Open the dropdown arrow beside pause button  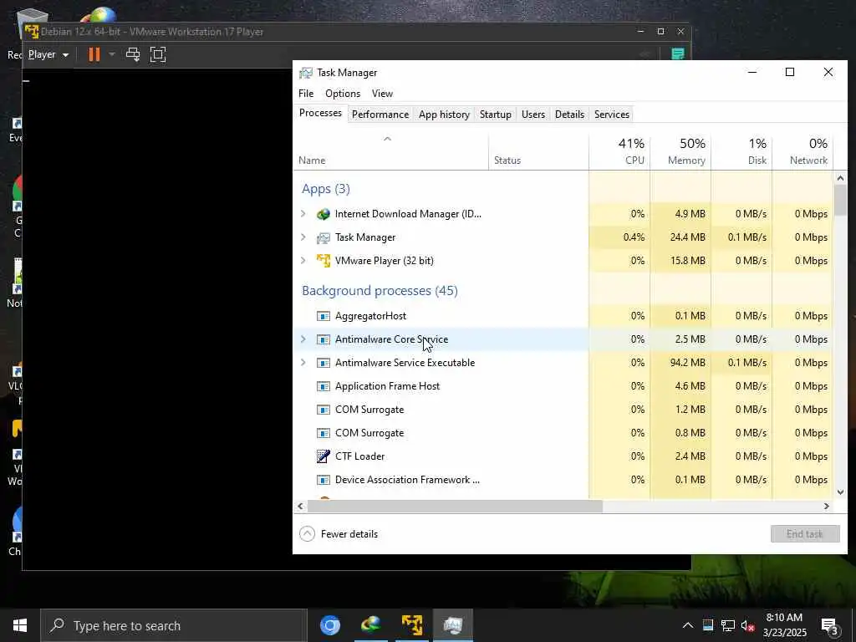112,54
